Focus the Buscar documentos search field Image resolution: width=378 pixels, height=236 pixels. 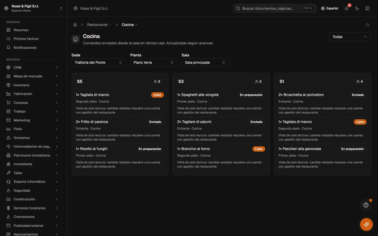coord(275,8)
